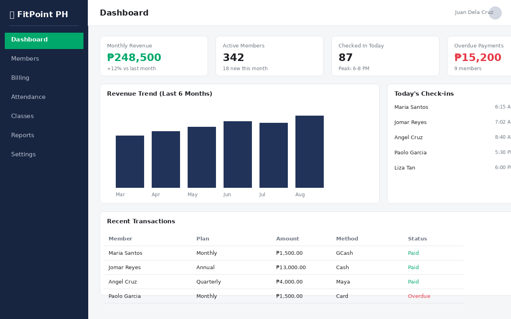Click the Overdue status for Paolo Garcia

(x=419, y=296)
